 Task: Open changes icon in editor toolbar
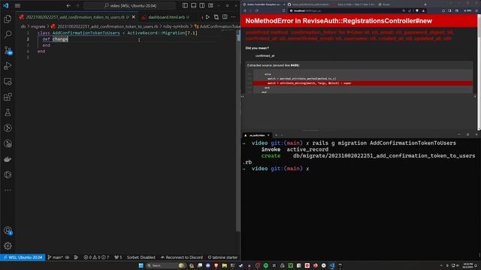(x=216, y=17)
